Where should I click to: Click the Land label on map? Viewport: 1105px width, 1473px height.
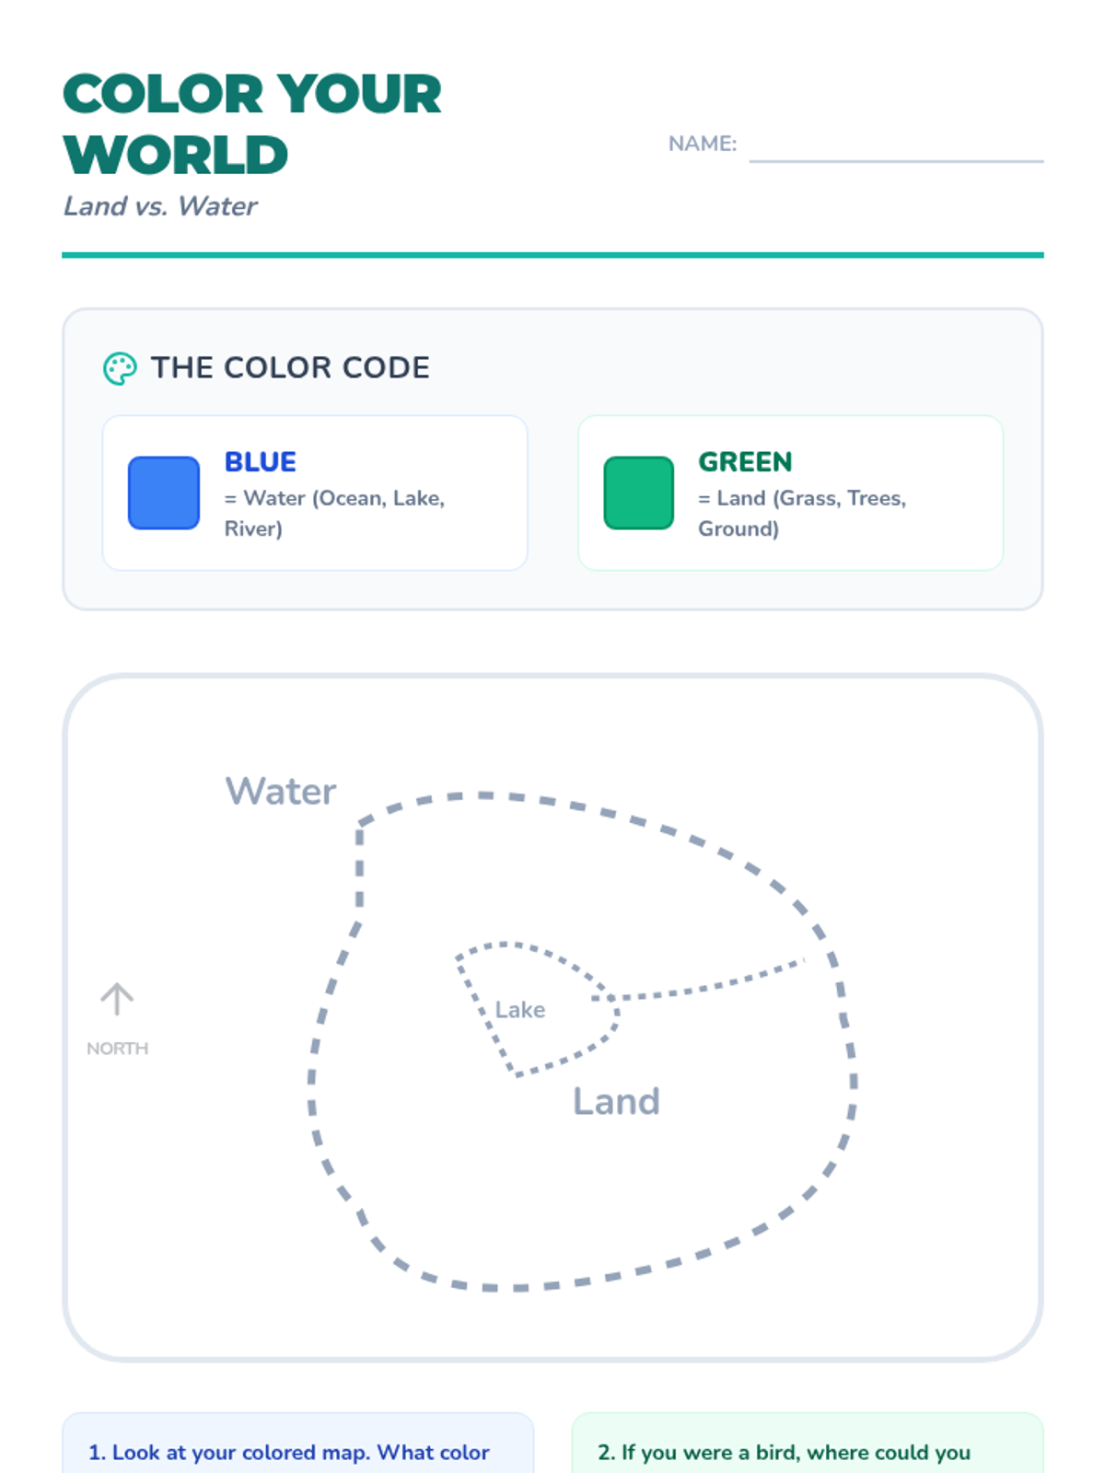tap(616, 1101)
